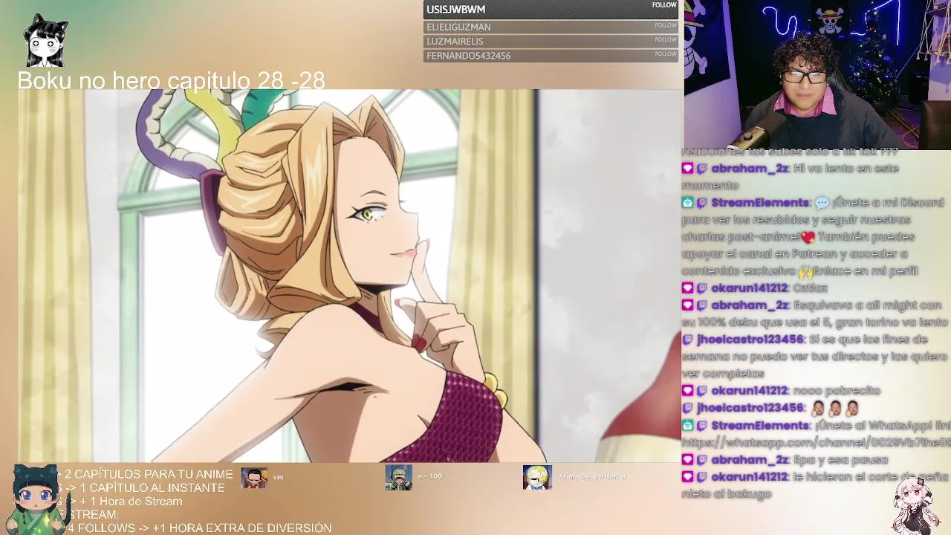Image resolution: width=951 pixels, height=535 pixels.
Task: Click heart badge beside 'le hicieron el corte'
Action: click(687, 477)
